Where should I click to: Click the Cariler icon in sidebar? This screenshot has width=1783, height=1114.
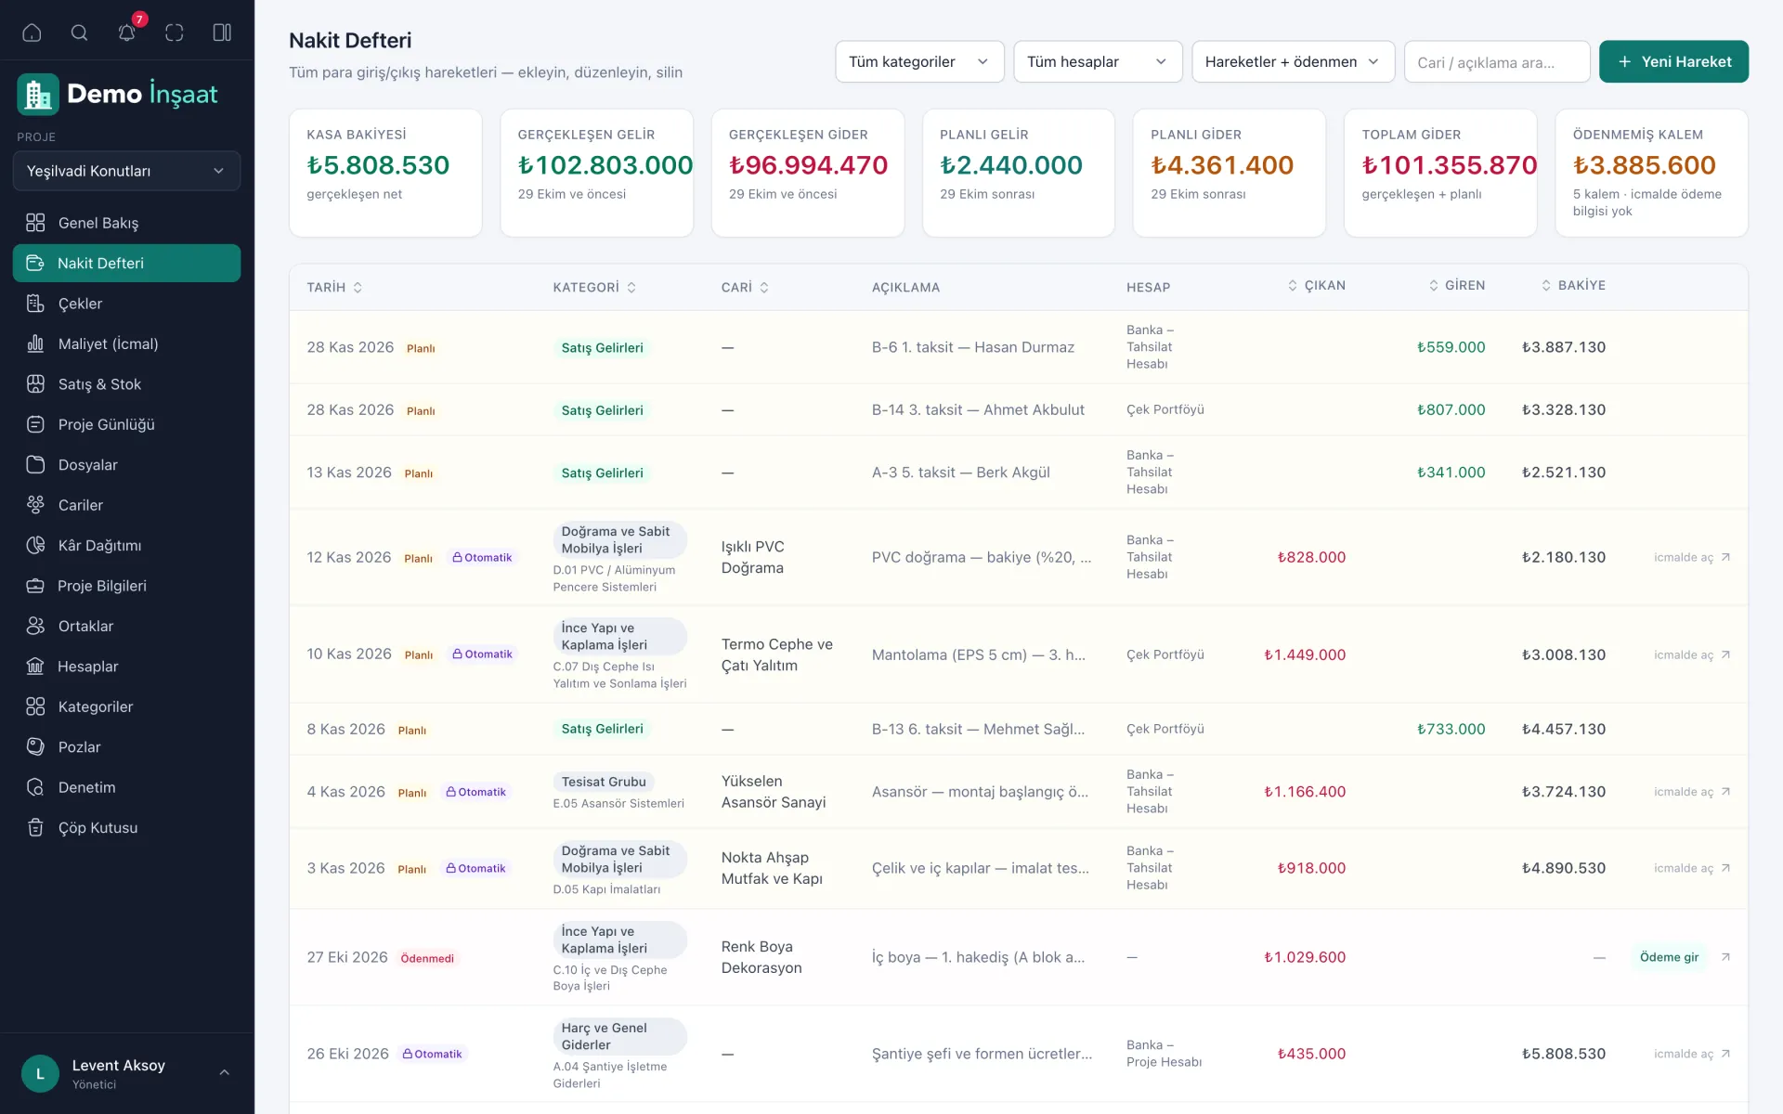(x=35, y=505)
